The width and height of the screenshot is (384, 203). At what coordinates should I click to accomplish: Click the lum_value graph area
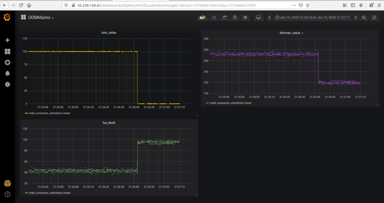click(x=109, y=71)
